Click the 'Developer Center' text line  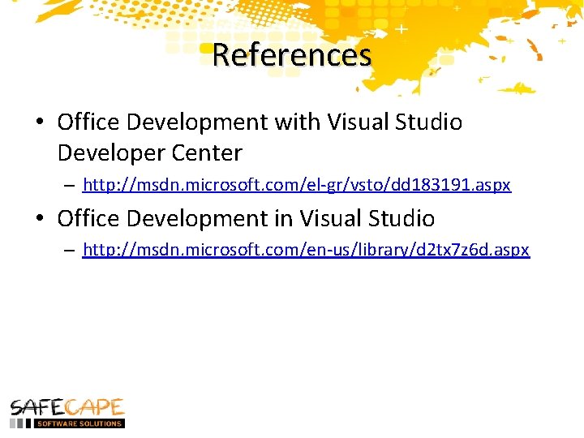tap(150, 153)
